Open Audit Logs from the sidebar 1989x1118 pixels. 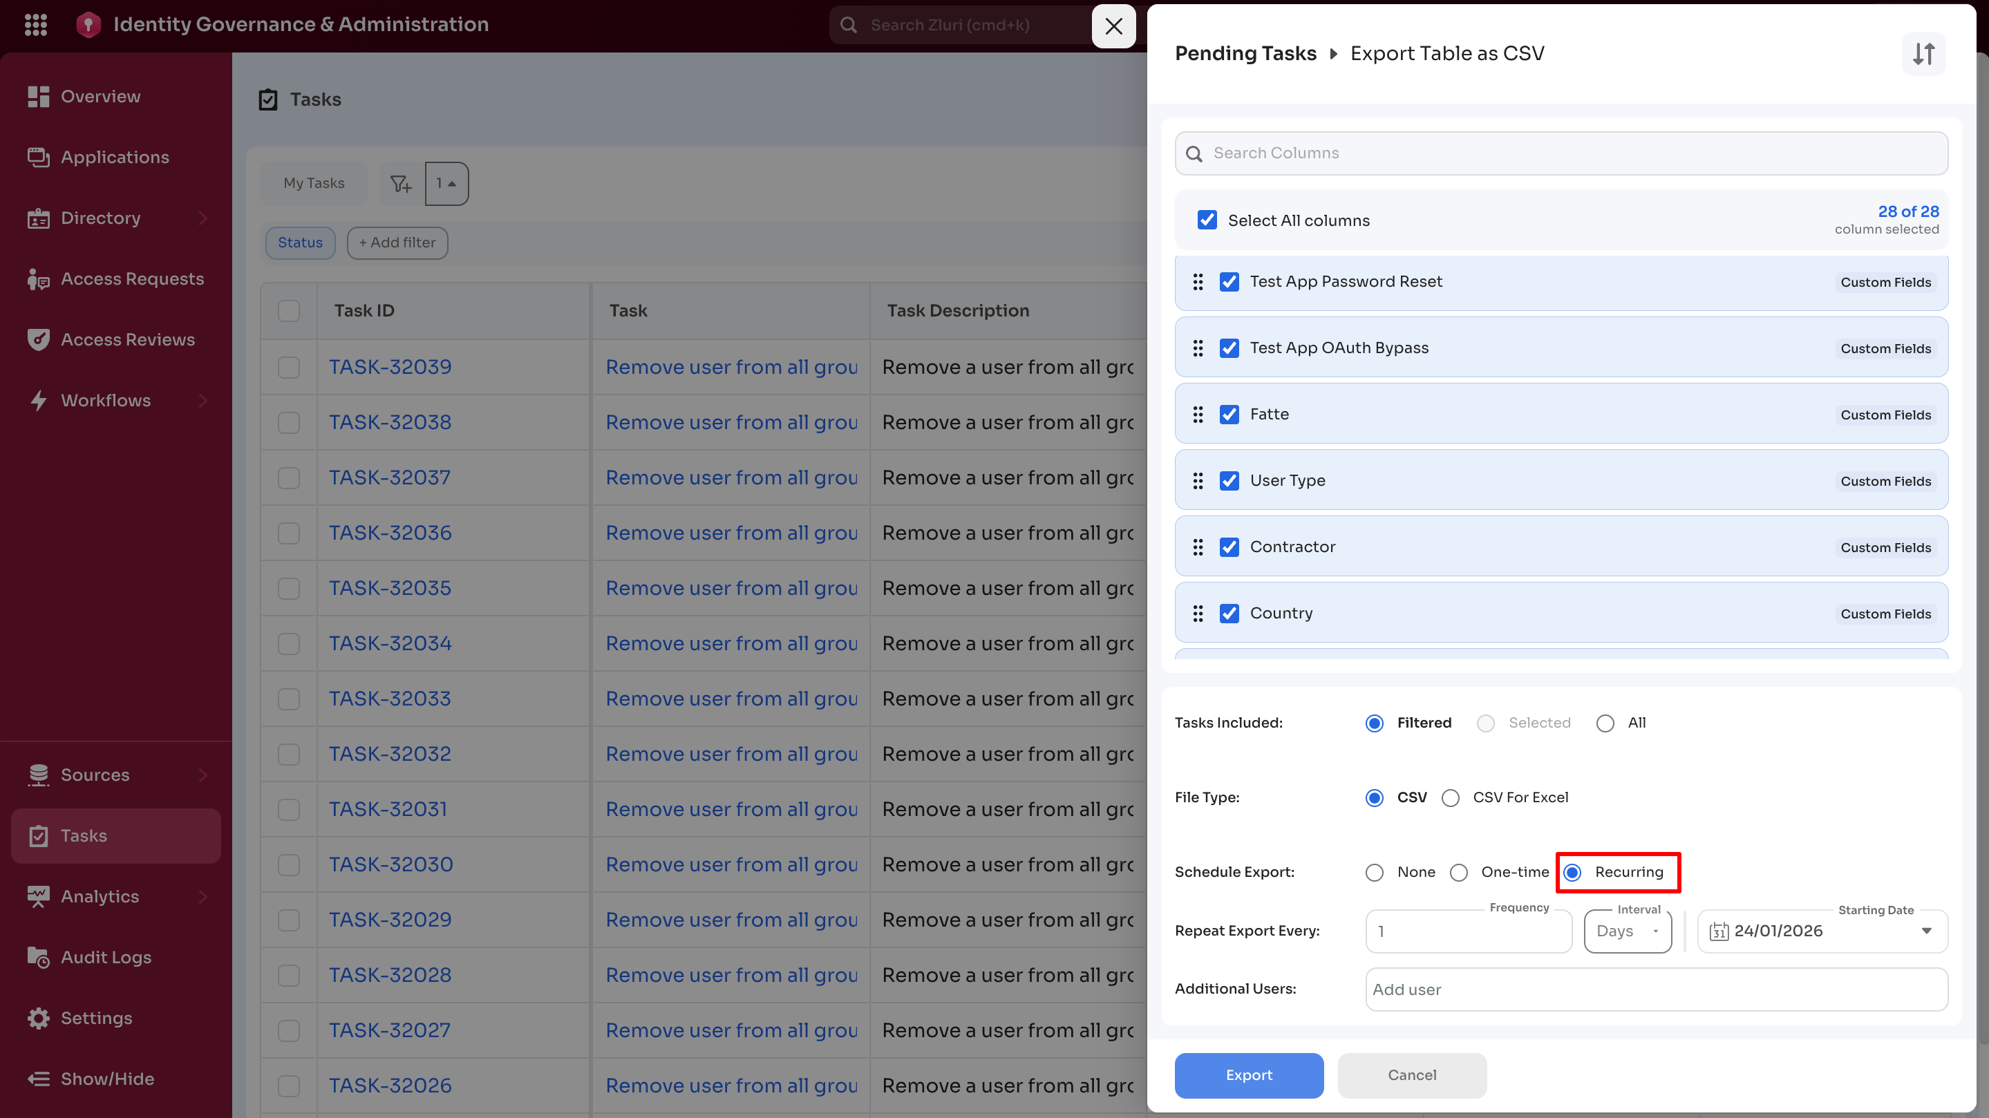coord(106,956)
